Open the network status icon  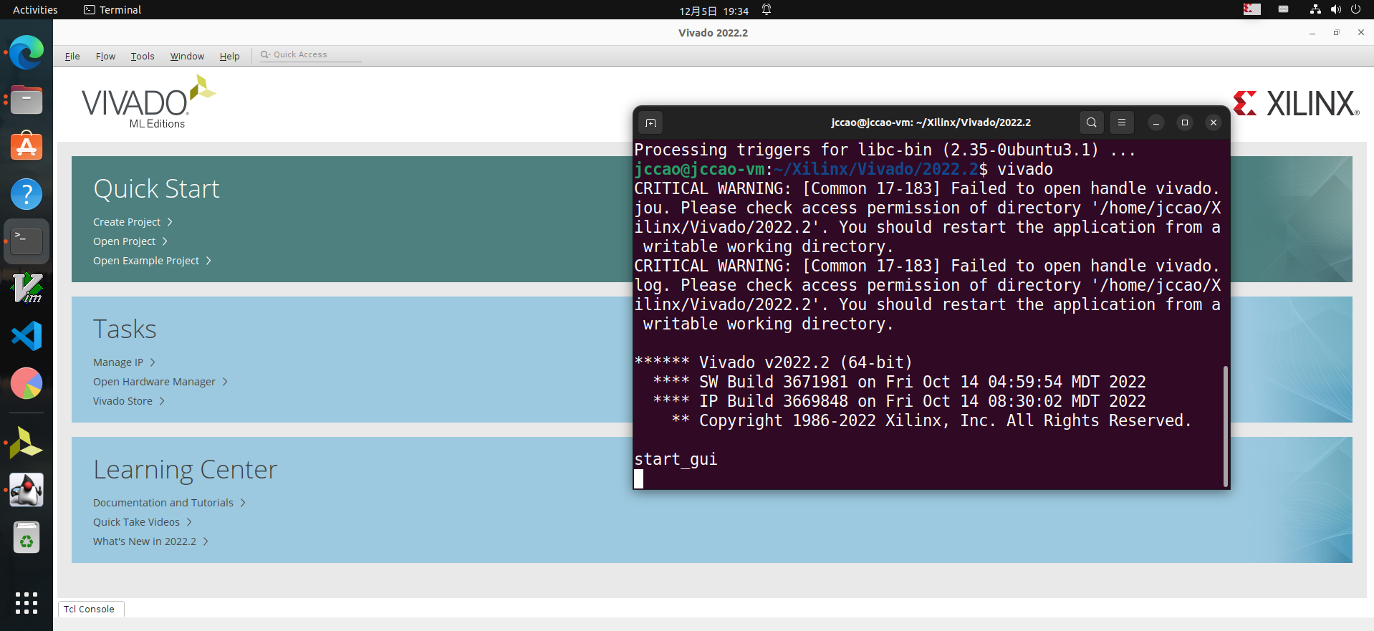1315,9
